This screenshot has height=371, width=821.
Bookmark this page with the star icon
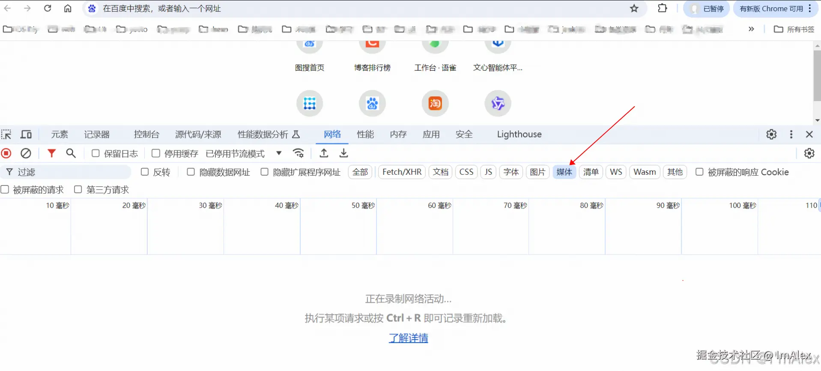point(634,8)
